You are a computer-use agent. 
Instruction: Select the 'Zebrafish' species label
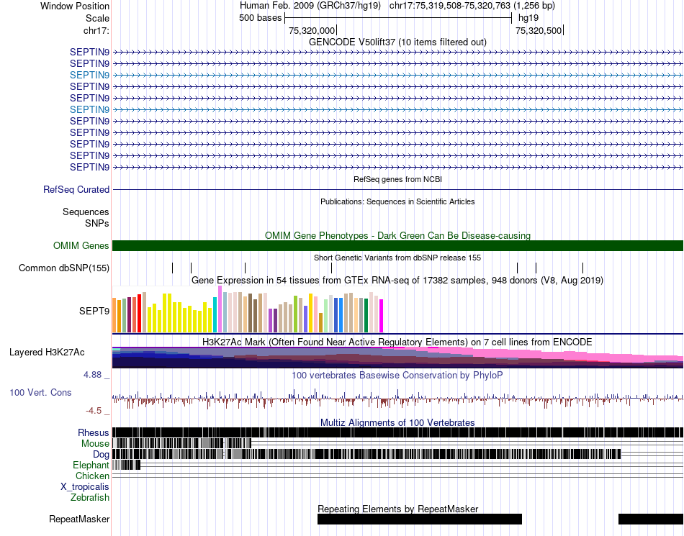coord(90,498)
